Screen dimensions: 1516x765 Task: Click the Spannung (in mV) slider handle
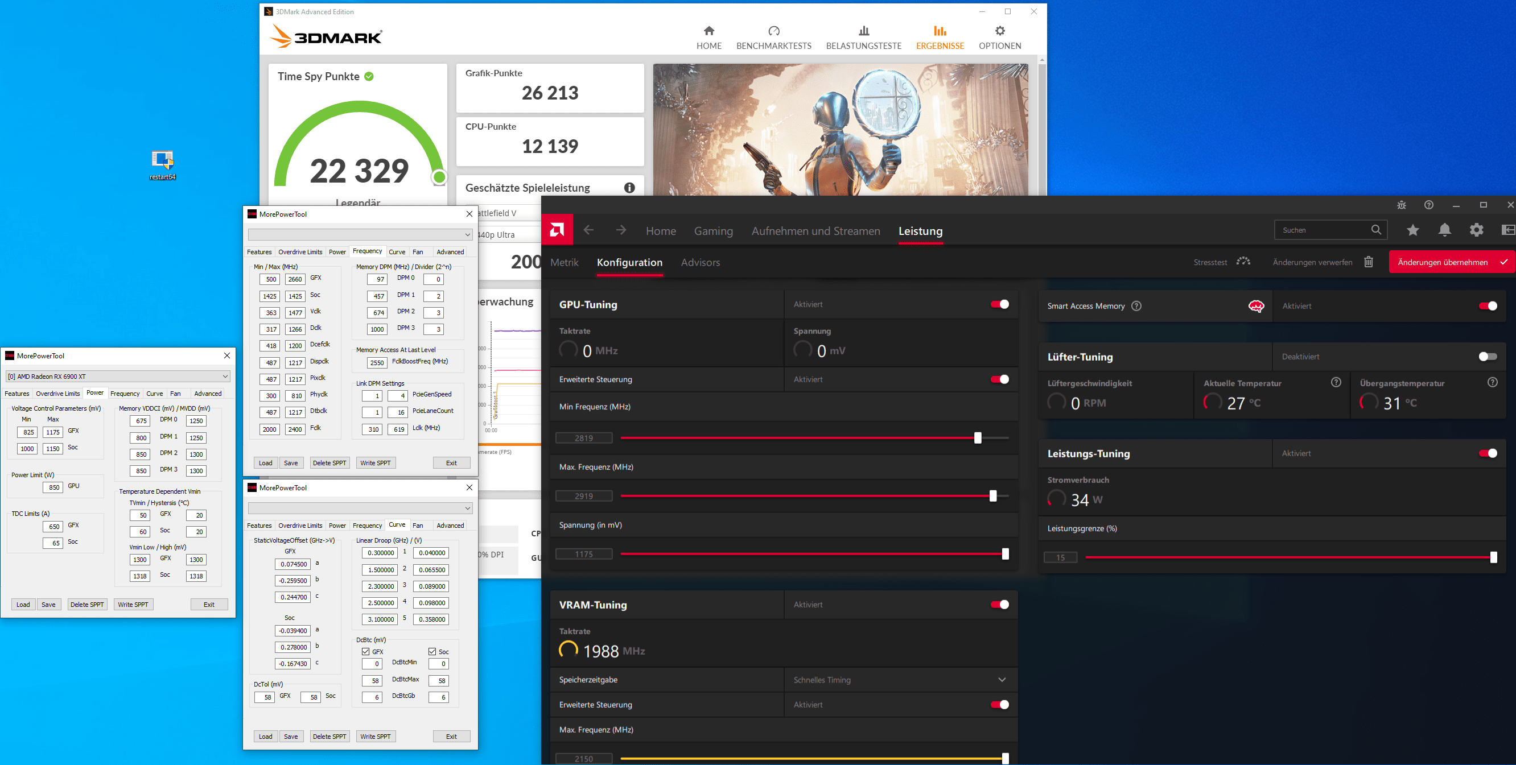coord(1005,554)
